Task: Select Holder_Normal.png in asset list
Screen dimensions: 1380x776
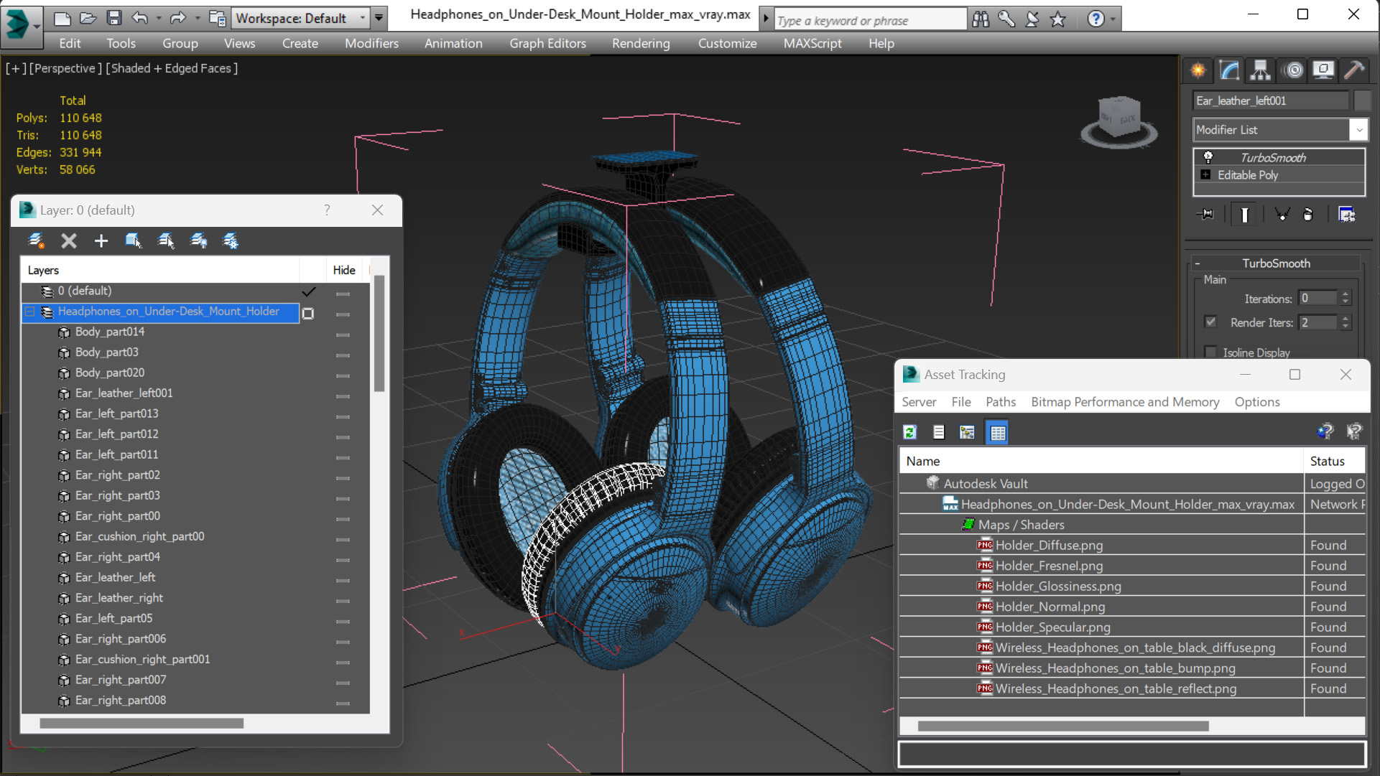Action: [x=1050, y=607]
